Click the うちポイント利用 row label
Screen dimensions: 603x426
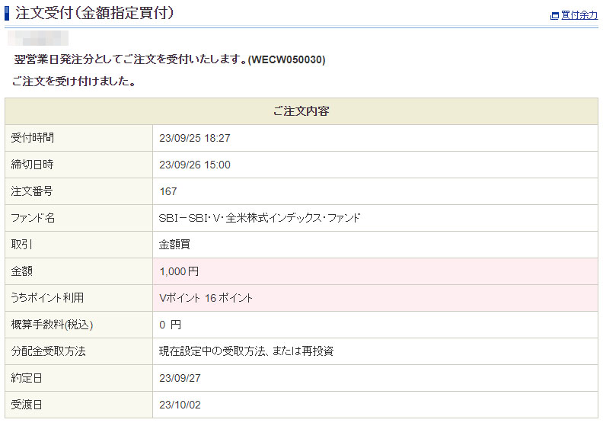pos(47,298)
